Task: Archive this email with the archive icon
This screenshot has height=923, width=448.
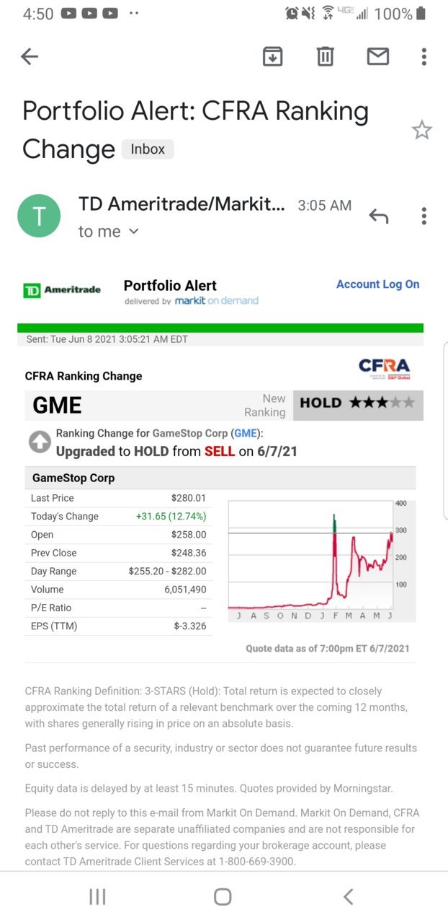Action: 272,56
